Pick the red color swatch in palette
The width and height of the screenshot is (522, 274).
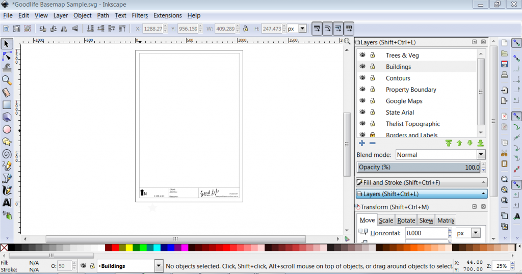pos(115,248)
